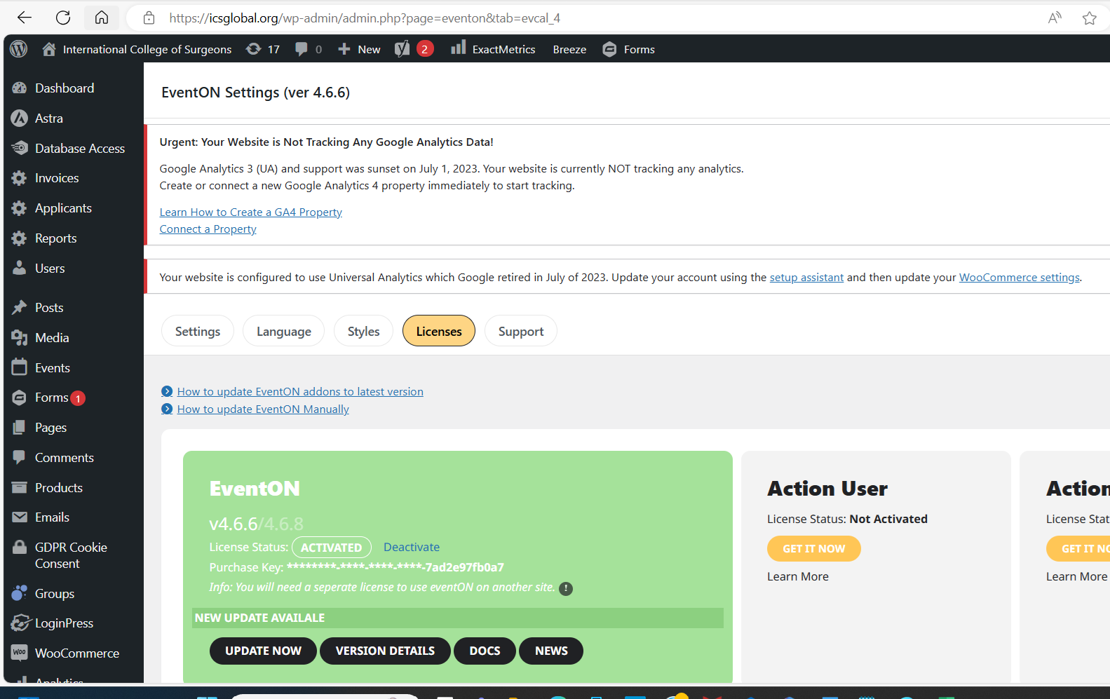Screen dimensions: 1110x699
Task: Open How to update EventON addons link
Action: pyautogui.click(x=300, y=392)
